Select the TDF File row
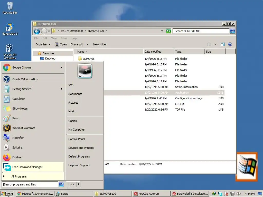Image resolution: width=263 pixels, height=197 pixels. [x=164, y=110]
